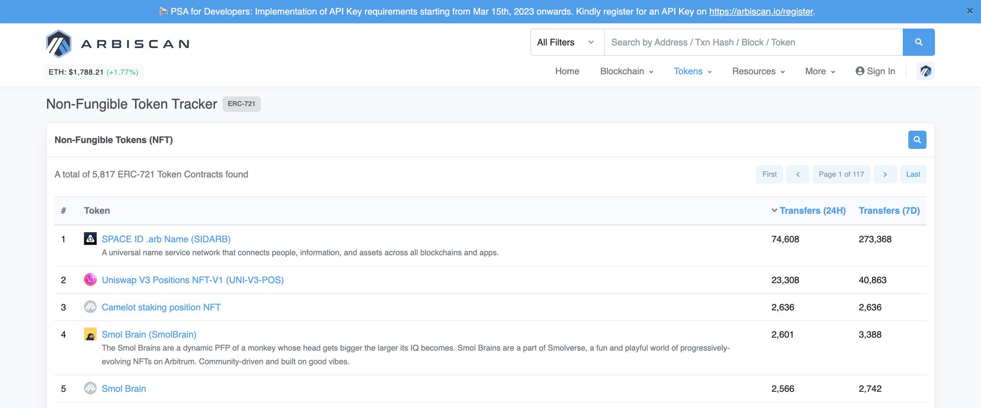Click the 2,566 transfers value

click(783, 388)
